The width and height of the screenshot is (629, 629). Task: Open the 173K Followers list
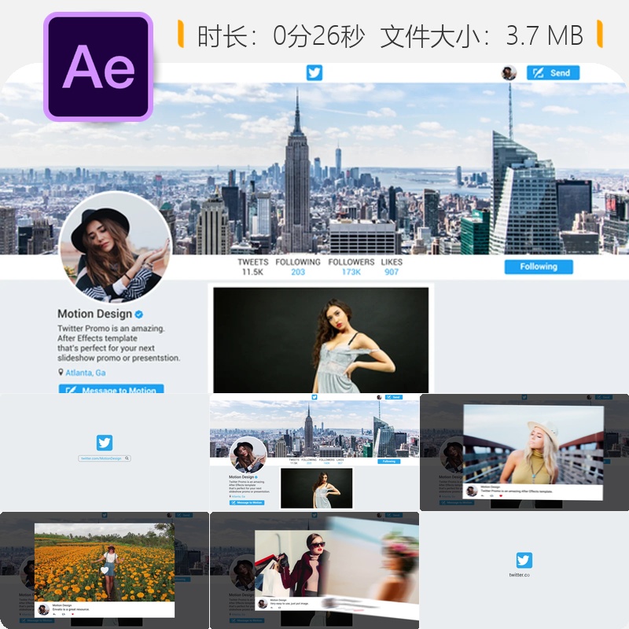point(351,270)
